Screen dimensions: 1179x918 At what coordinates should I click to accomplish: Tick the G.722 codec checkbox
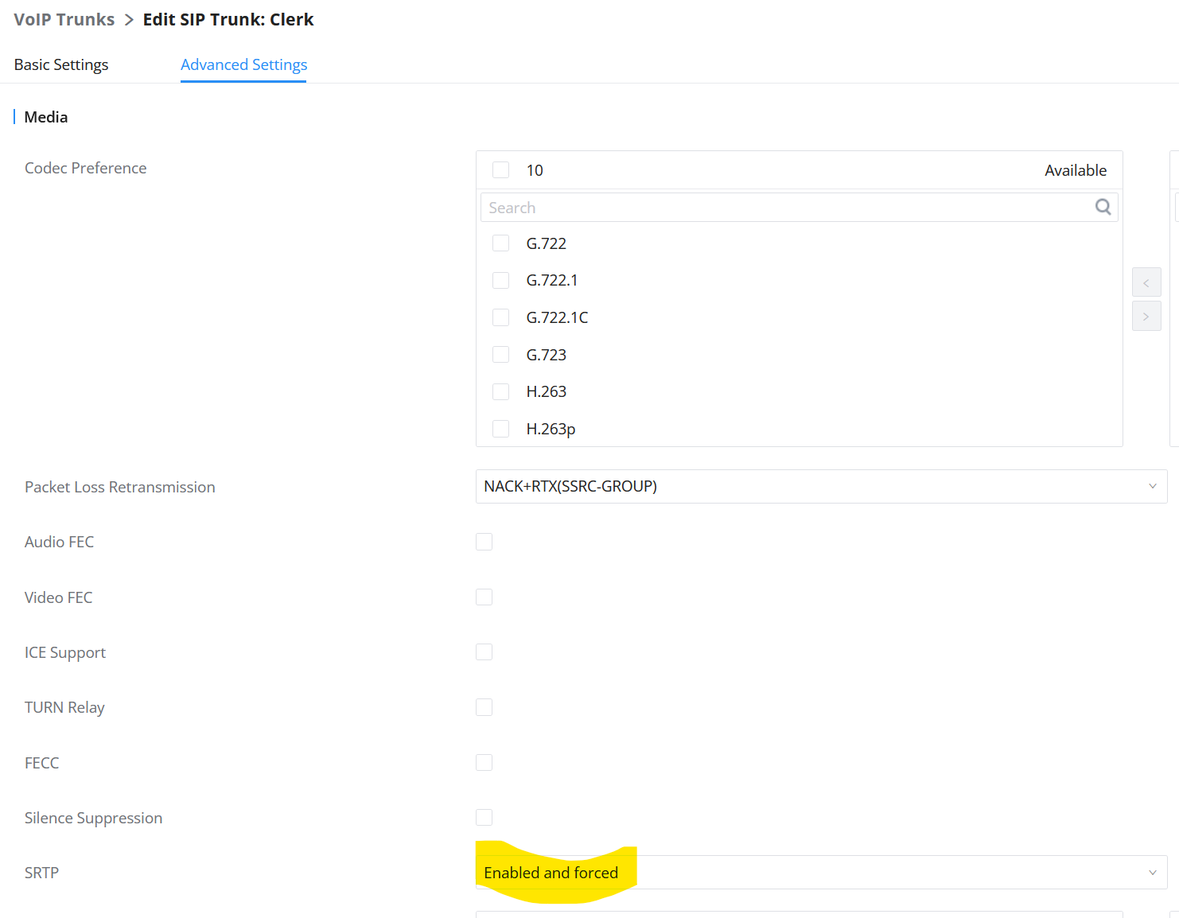[500, 243]
